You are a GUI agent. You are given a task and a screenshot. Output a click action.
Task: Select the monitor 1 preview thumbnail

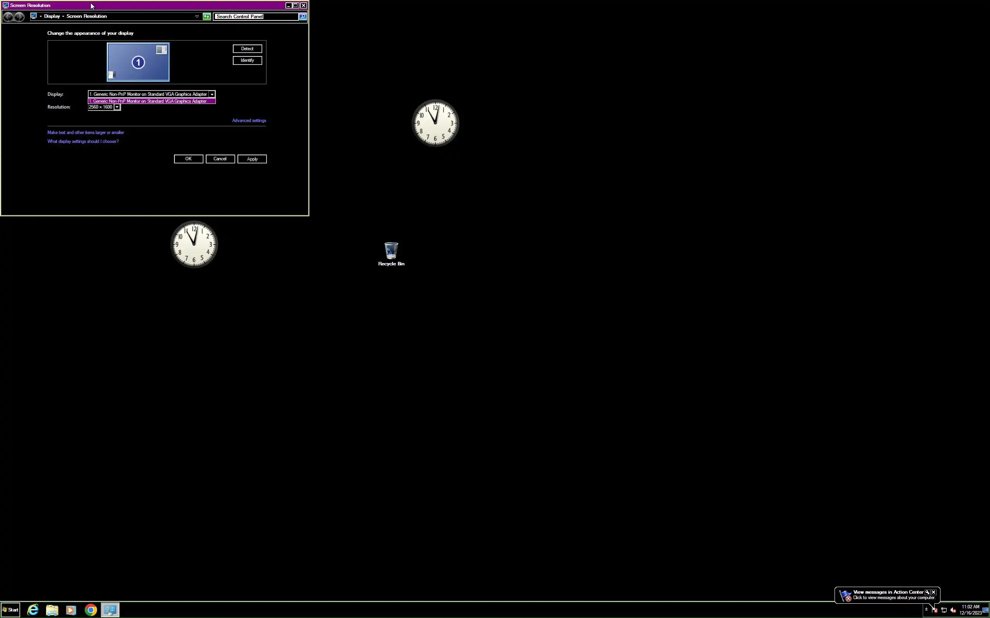tap(138, 62)
